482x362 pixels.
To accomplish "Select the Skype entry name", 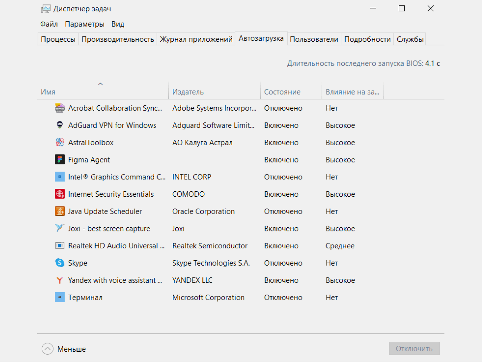I will click(78, 263).
